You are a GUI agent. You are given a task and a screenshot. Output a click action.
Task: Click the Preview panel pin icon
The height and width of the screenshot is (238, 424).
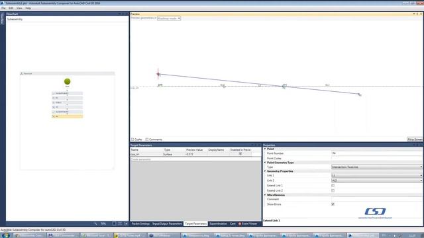pos(417,14)
